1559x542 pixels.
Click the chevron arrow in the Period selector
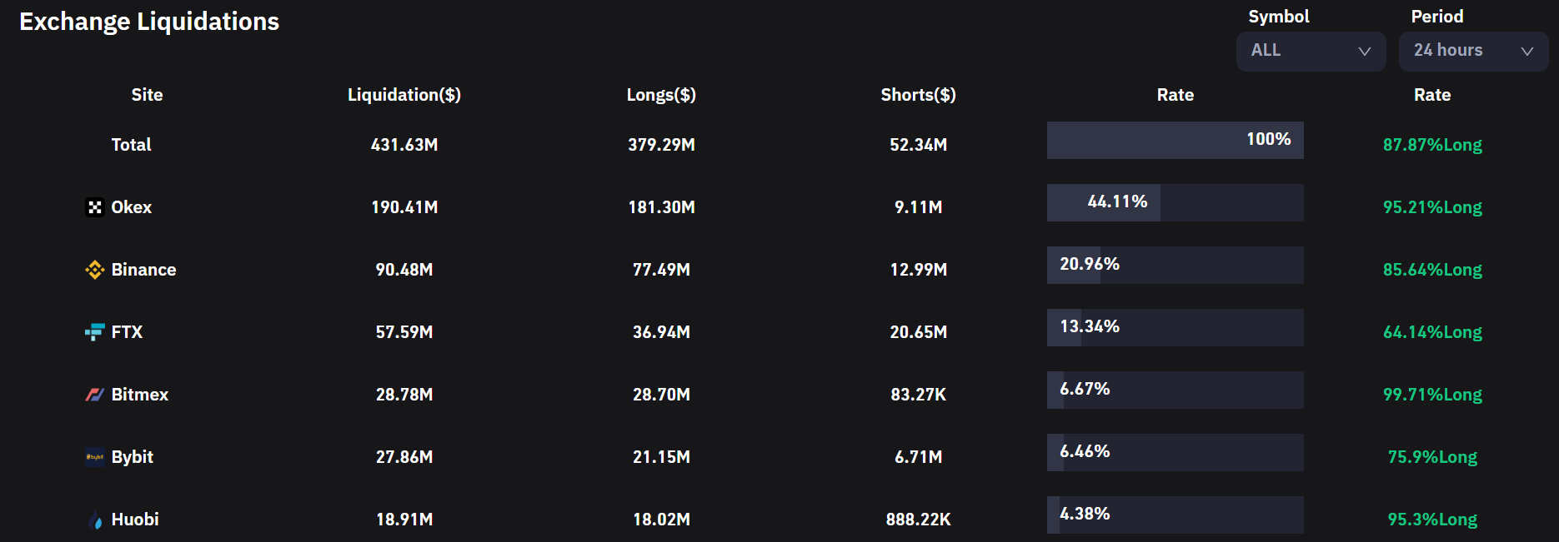(1527, 52)
